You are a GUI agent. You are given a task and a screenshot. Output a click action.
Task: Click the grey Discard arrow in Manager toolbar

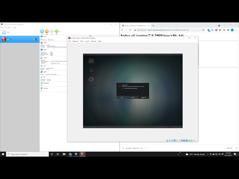[52, 31]
